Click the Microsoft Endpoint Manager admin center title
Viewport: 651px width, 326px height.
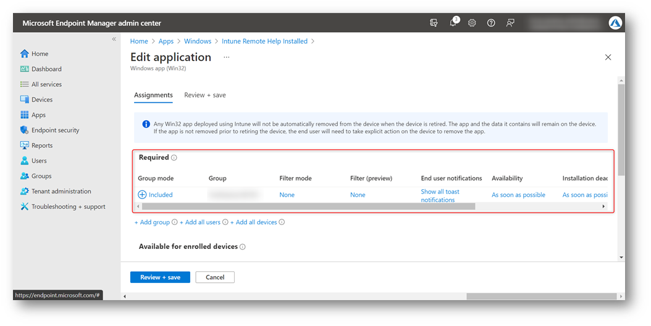(92, 23)
